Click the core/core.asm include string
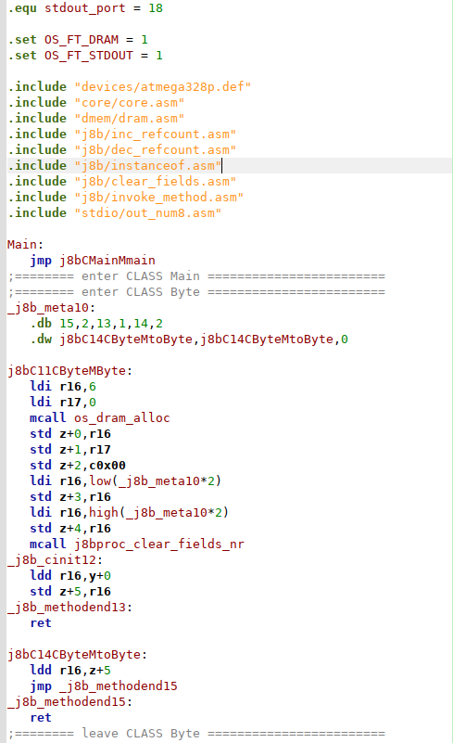The image size is (453, 743). pyautogui.click(x=129, y=102)
